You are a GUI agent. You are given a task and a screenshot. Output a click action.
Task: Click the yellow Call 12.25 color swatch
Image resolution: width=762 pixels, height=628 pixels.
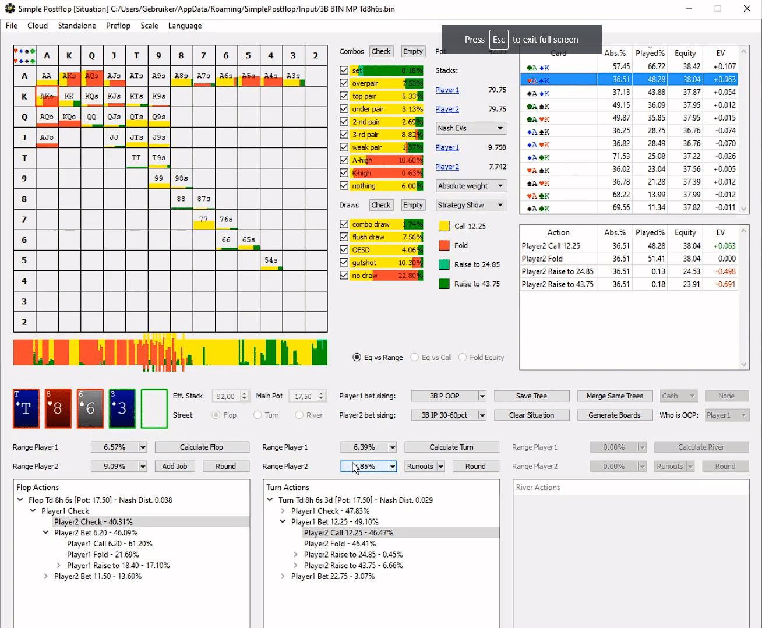[444, 226]
